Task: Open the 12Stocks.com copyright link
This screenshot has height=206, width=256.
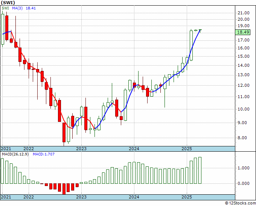Action: pos(240,203)
